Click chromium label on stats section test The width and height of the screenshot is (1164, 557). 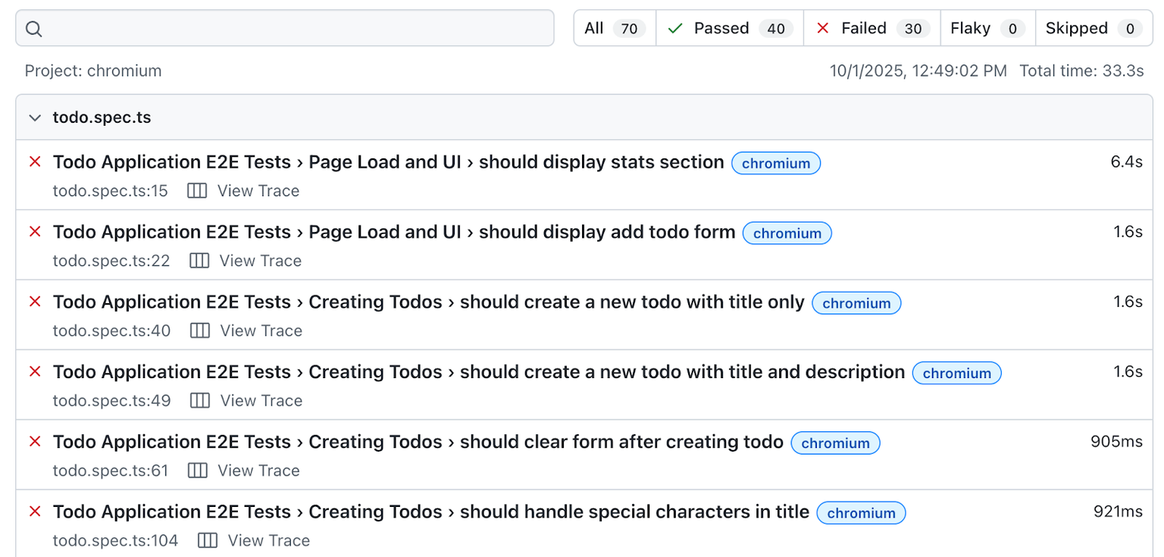[x=776, y=163]
